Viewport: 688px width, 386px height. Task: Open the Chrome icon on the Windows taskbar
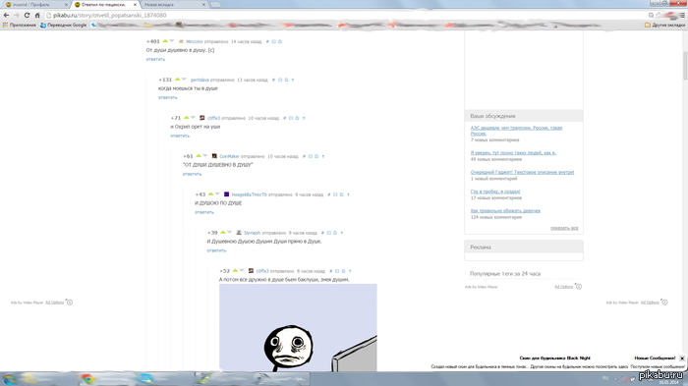86,379
